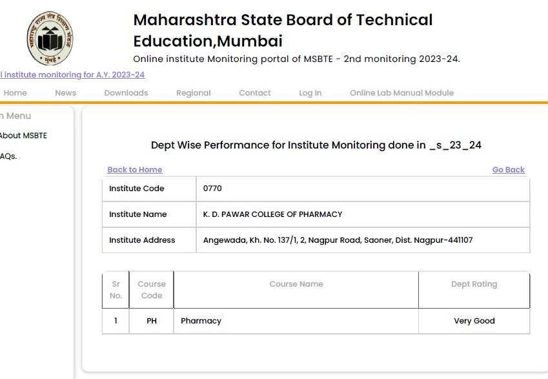The height and width of the screenshot is (379, 548).
Task: Click the Course Name column header
Action: click(296, 284)
